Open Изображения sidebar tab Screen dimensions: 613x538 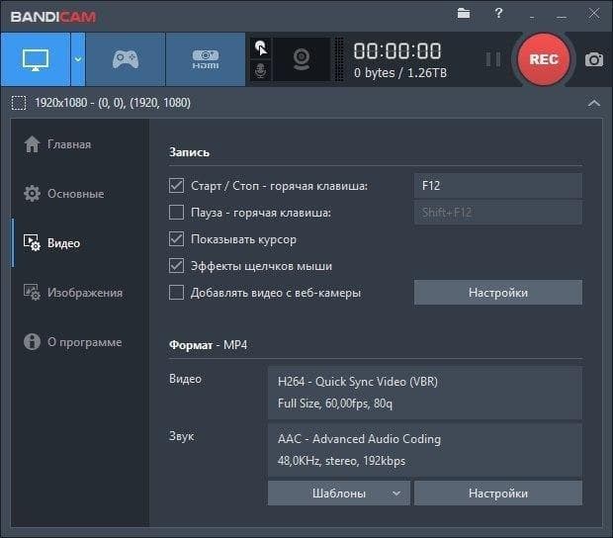(x=73, y=293)
